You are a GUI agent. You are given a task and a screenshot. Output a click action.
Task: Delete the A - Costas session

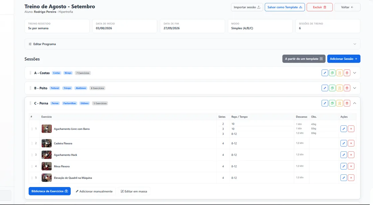(347, 73)
